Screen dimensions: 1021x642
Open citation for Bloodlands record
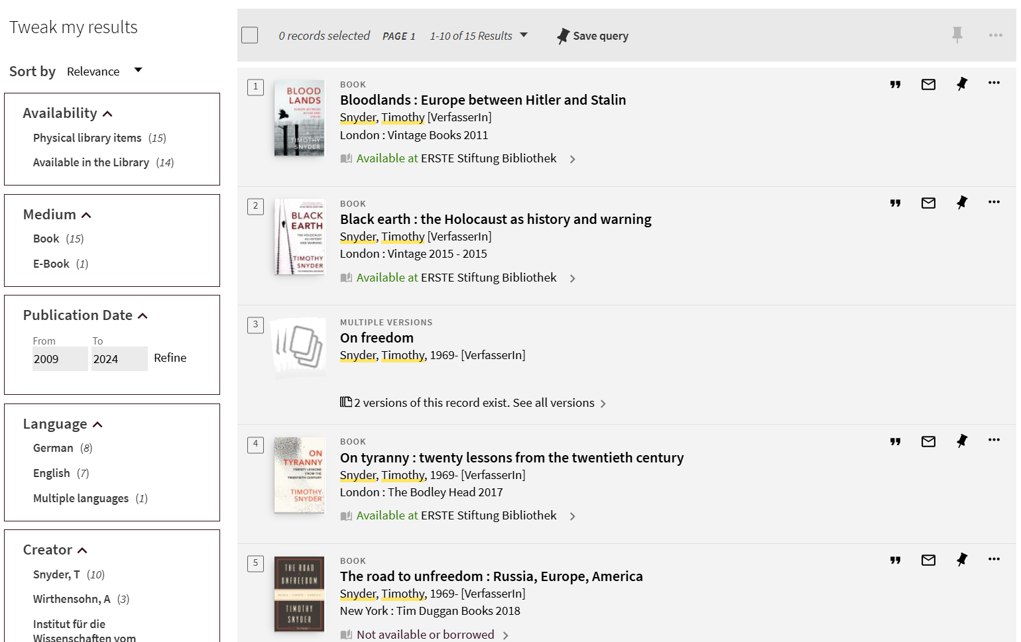[895, 84]
